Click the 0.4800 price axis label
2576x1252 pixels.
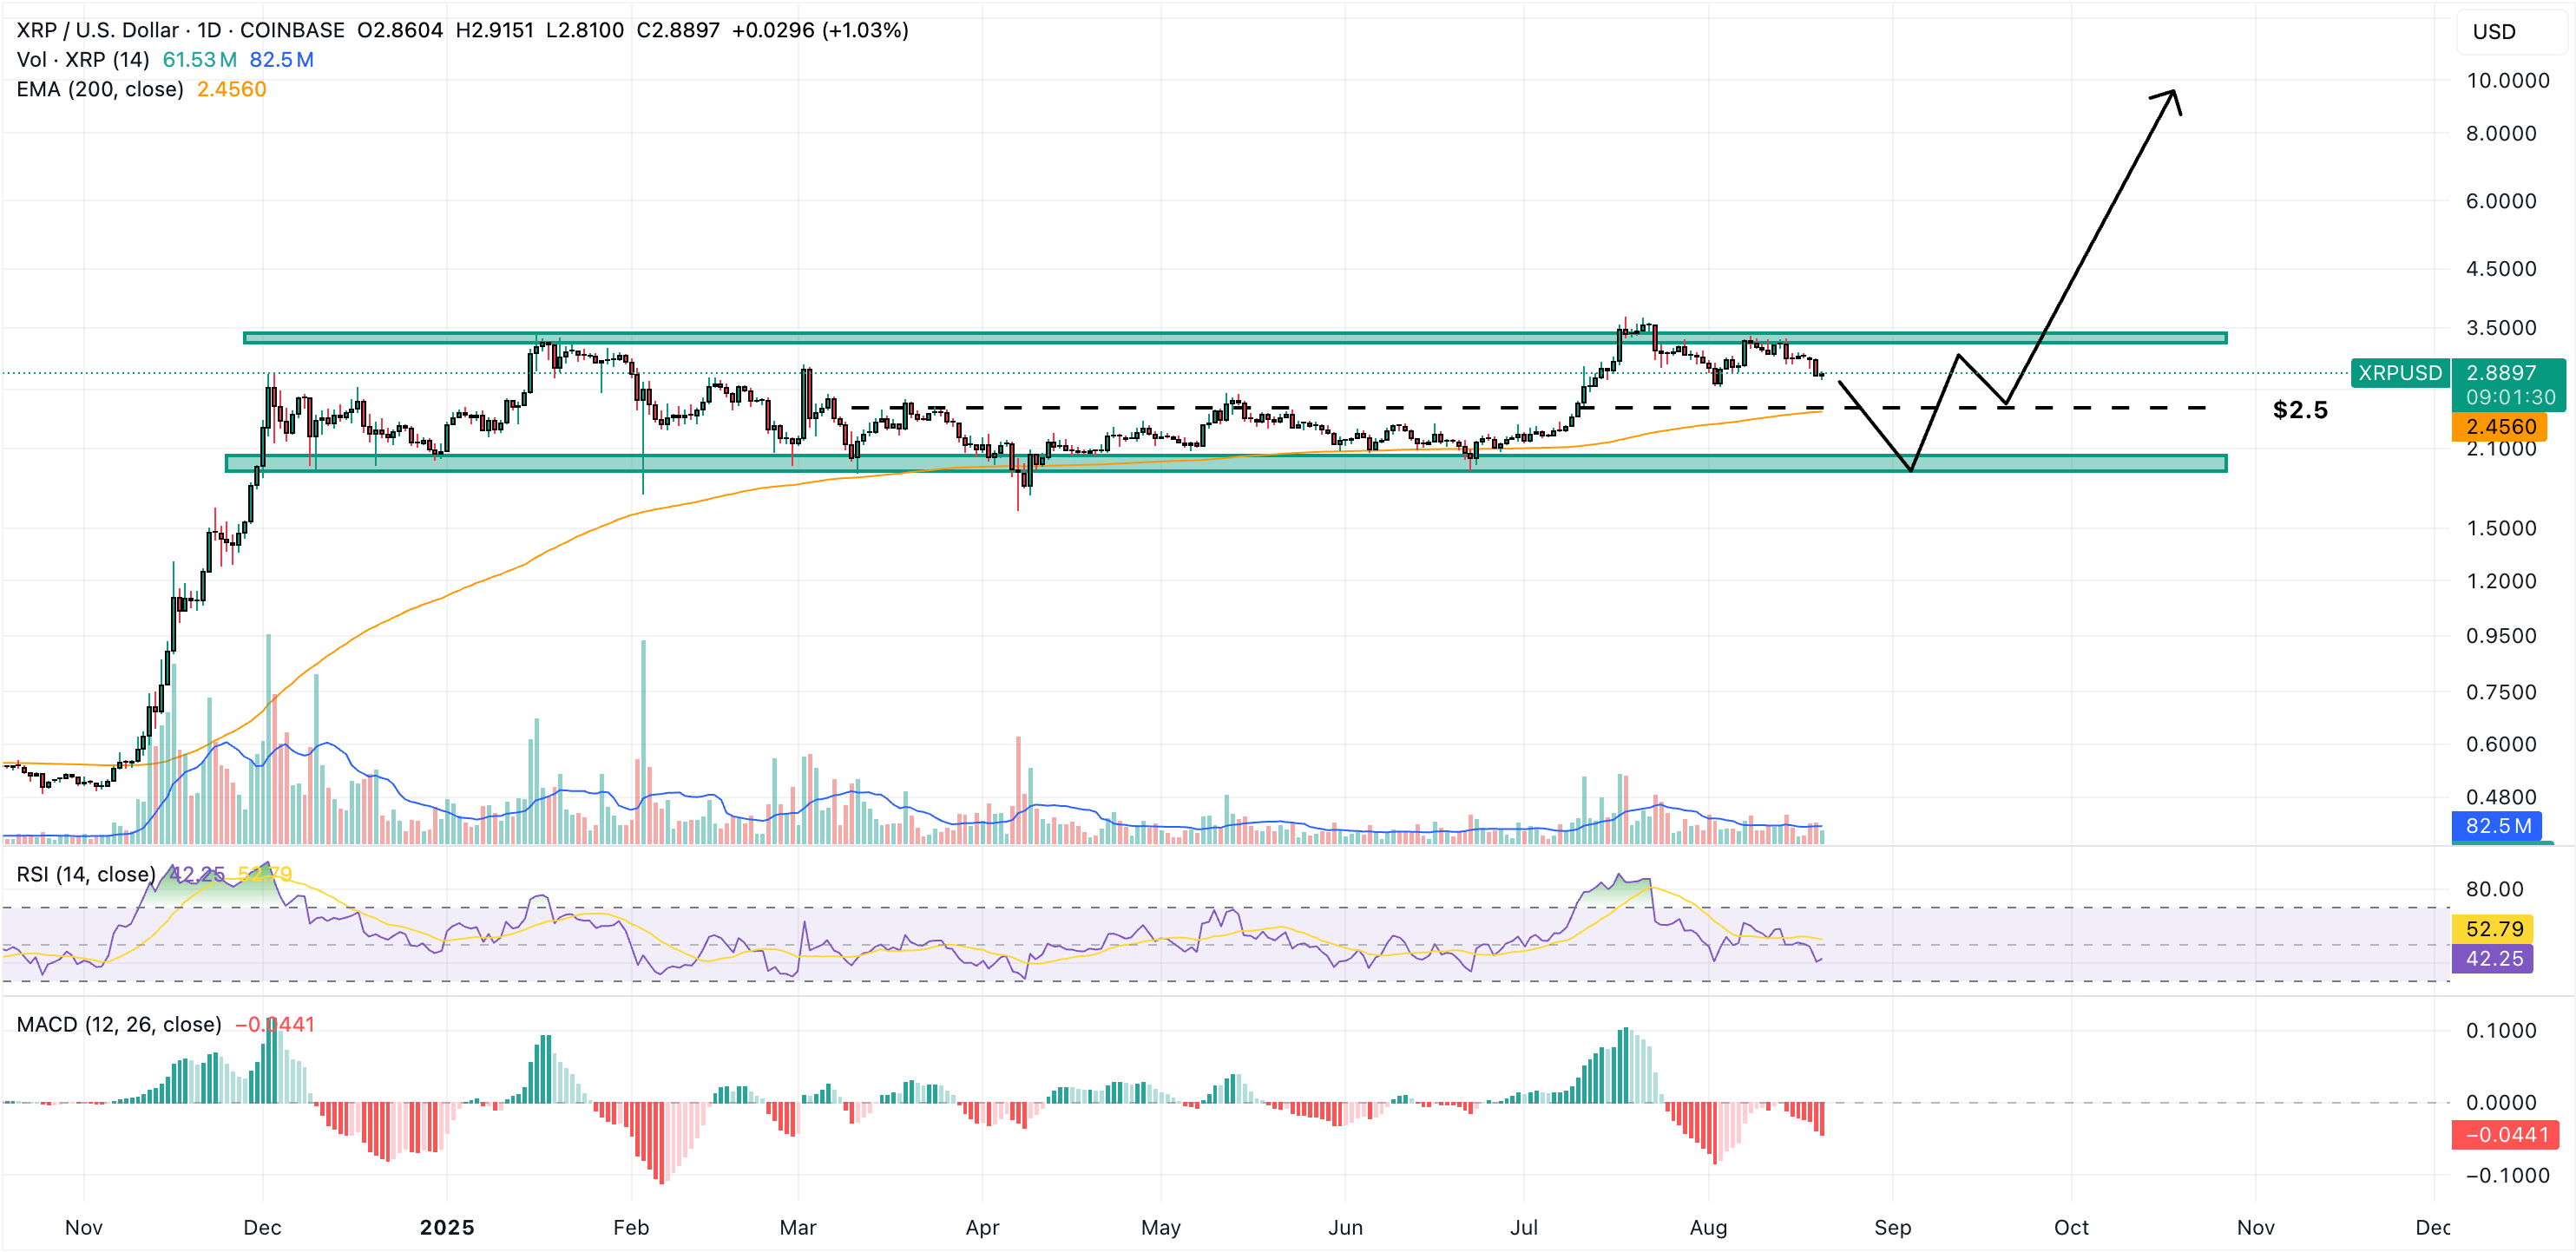[2501, 797]
